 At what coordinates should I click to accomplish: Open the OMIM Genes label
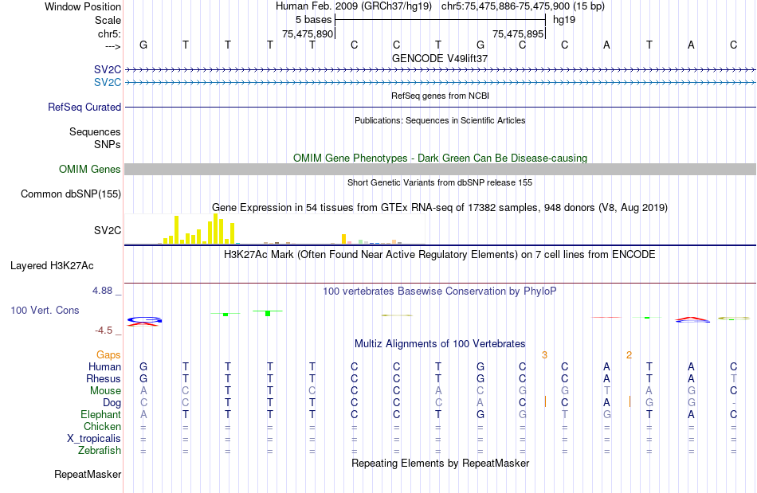pos(90,170)
